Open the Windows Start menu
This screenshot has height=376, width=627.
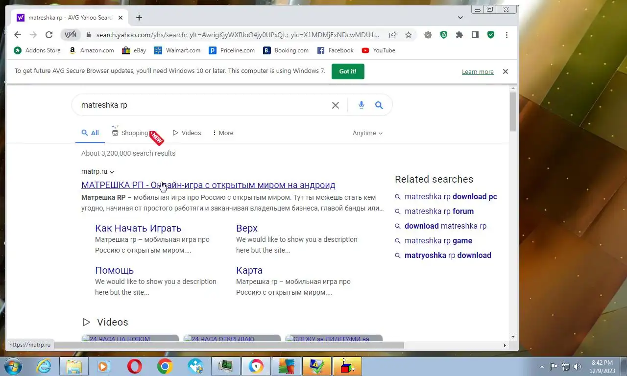click(x=13, y=366)
